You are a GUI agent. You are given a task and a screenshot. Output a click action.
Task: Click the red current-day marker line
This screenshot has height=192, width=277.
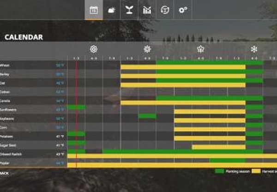(76, 114)
